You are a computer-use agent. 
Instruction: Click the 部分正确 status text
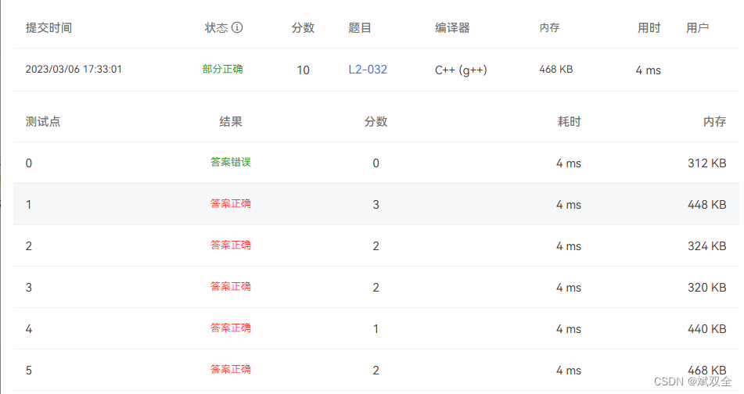coord(222,70)
